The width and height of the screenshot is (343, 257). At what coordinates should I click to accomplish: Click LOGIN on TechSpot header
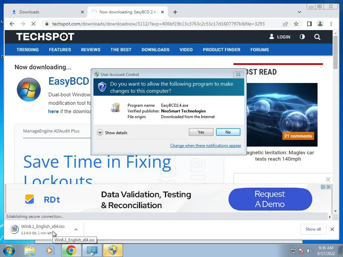(280, 37)
